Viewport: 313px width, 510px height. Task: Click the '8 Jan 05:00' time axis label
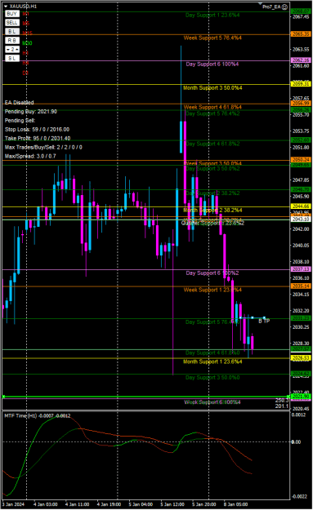[235, 504]
